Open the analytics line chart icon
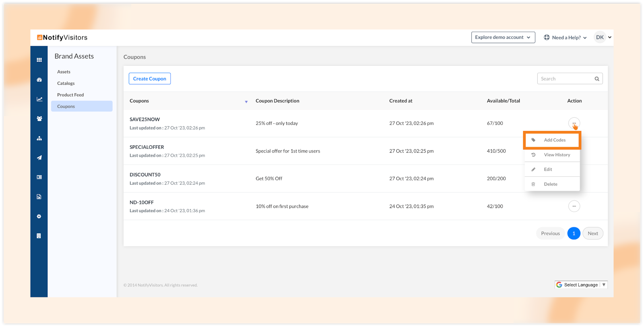The image size is (644, 327). point(39,99)
